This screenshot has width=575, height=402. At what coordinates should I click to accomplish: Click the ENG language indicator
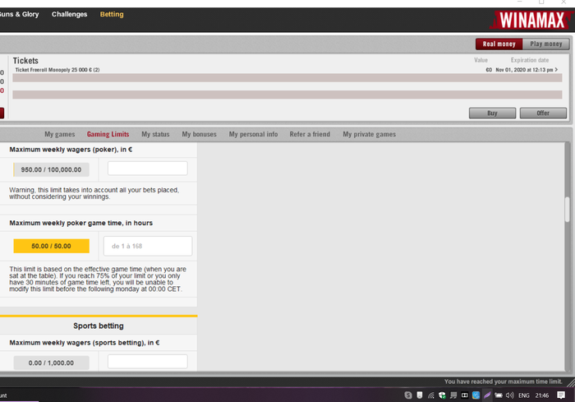[524, 395]
